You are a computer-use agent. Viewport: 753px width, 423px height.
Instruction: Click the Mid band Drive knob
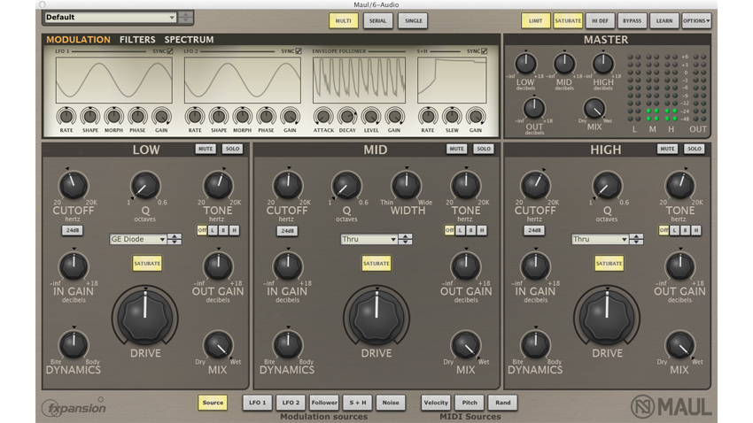(x=376, y=317)
